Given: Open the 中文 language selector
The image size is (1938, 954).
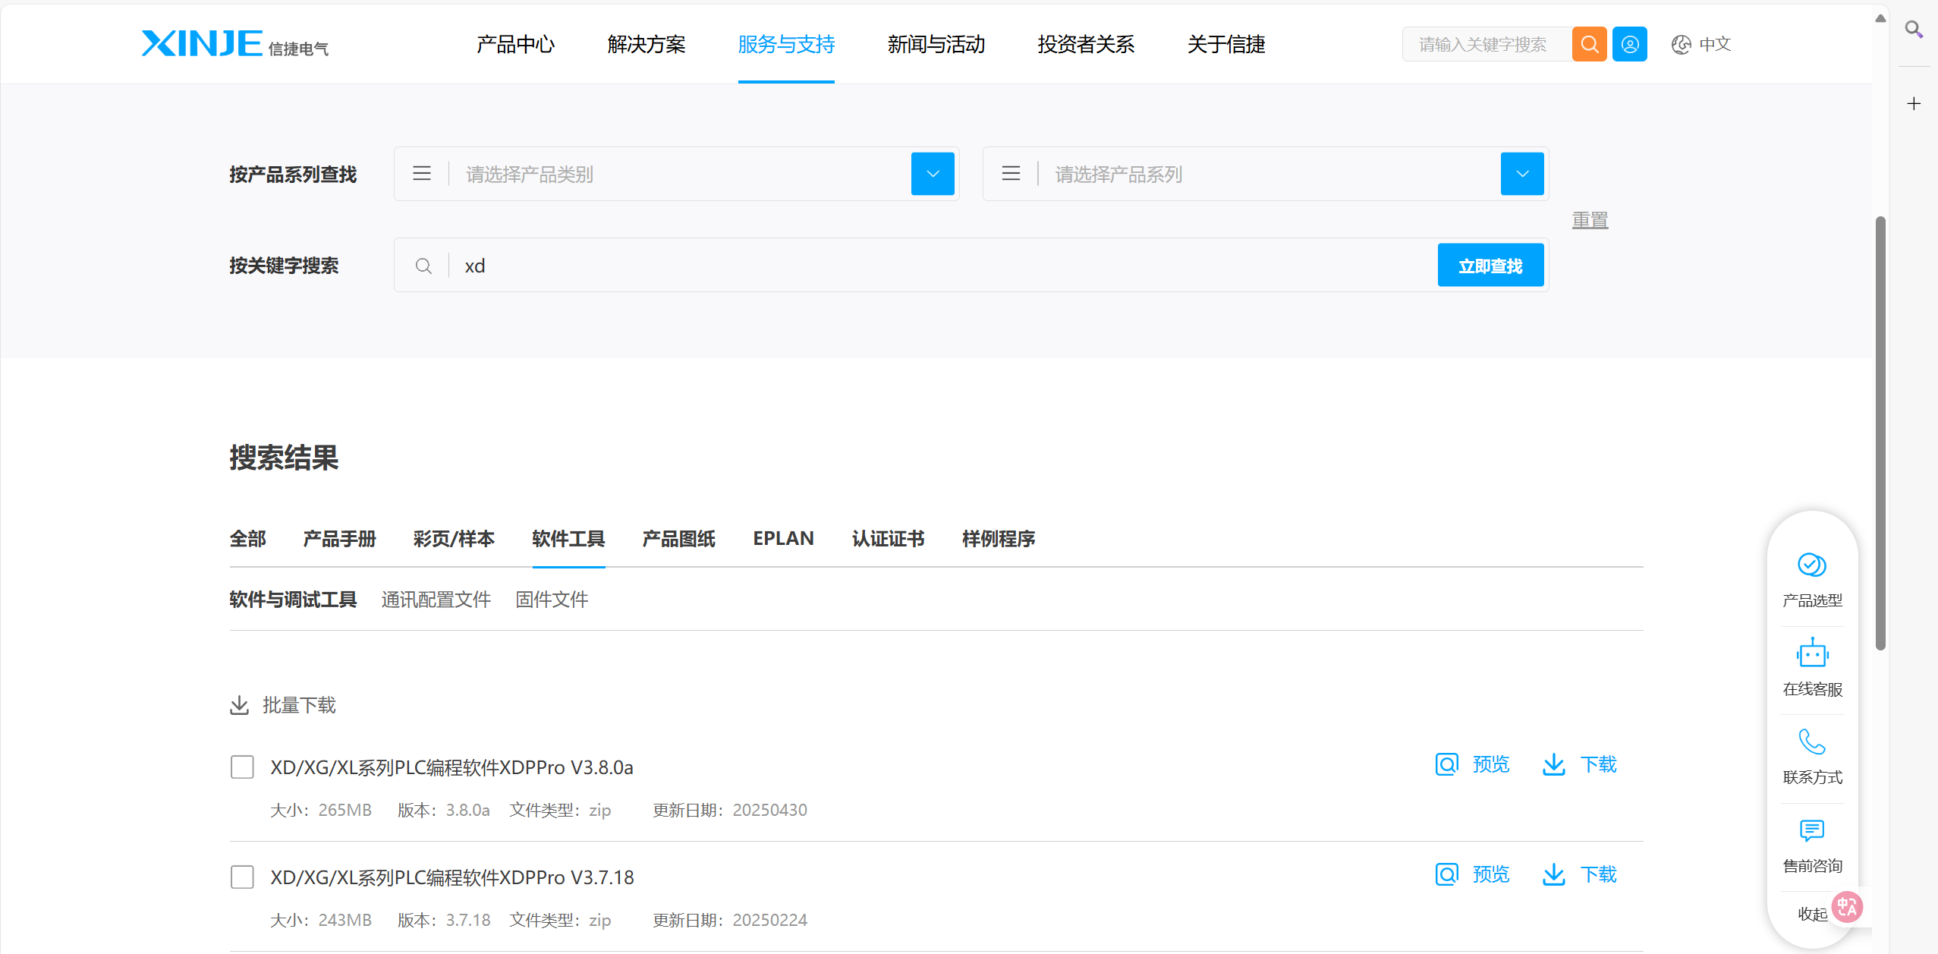Looking at the screenshot, I should click(1714, 45).
